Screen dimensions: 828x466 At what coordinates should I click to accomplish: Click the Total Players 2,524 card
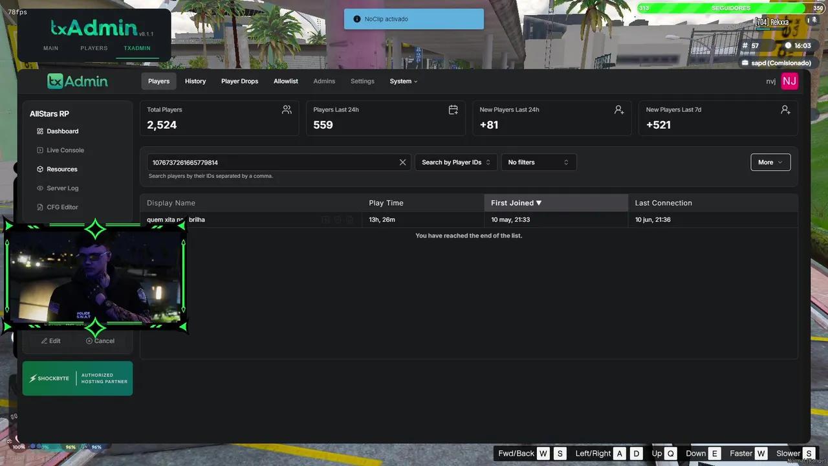[x=219, y=118]
